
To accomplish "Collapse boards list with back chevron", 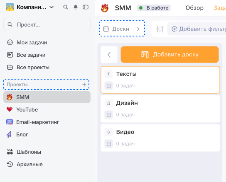I will coord(109,55).
